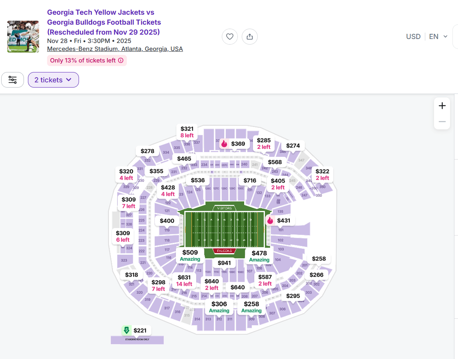Click the green tag icon beside $221

pyautogui.click(x=126, y=330)
